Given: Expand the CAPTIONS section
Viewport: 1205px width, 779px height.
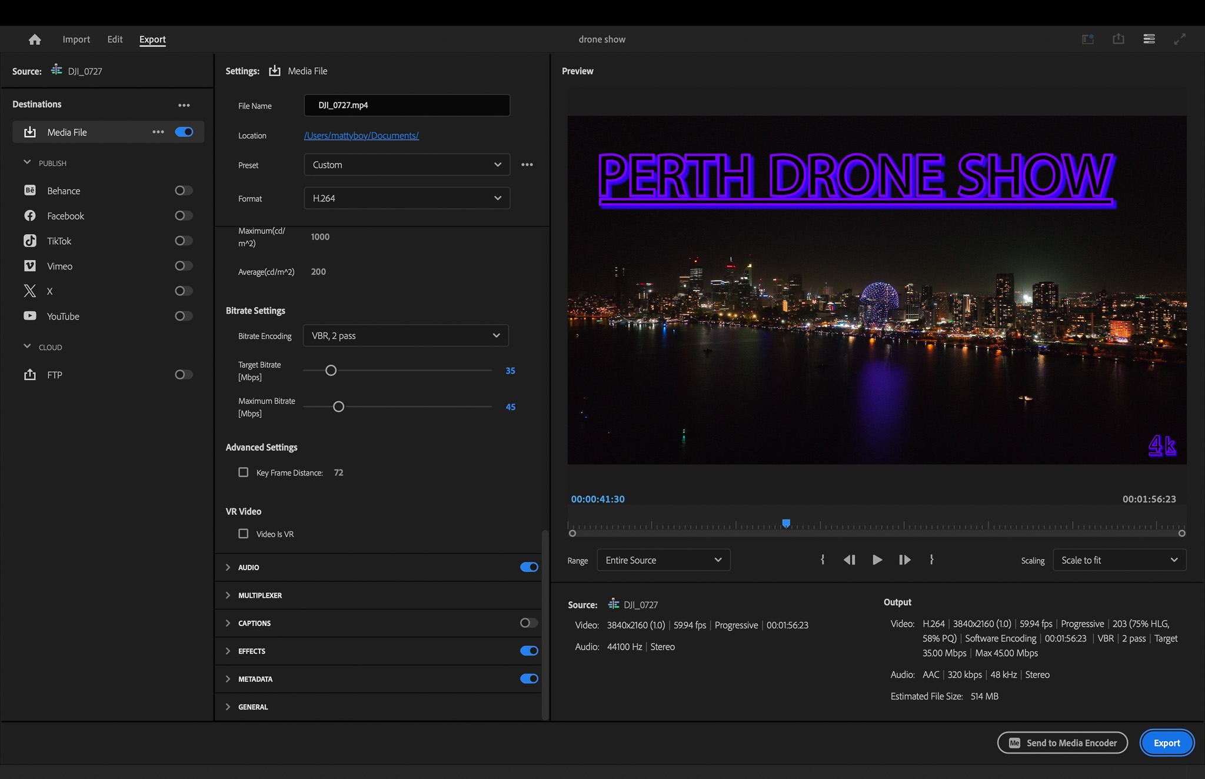Looking at the screenshot, I should click(228, 623).
